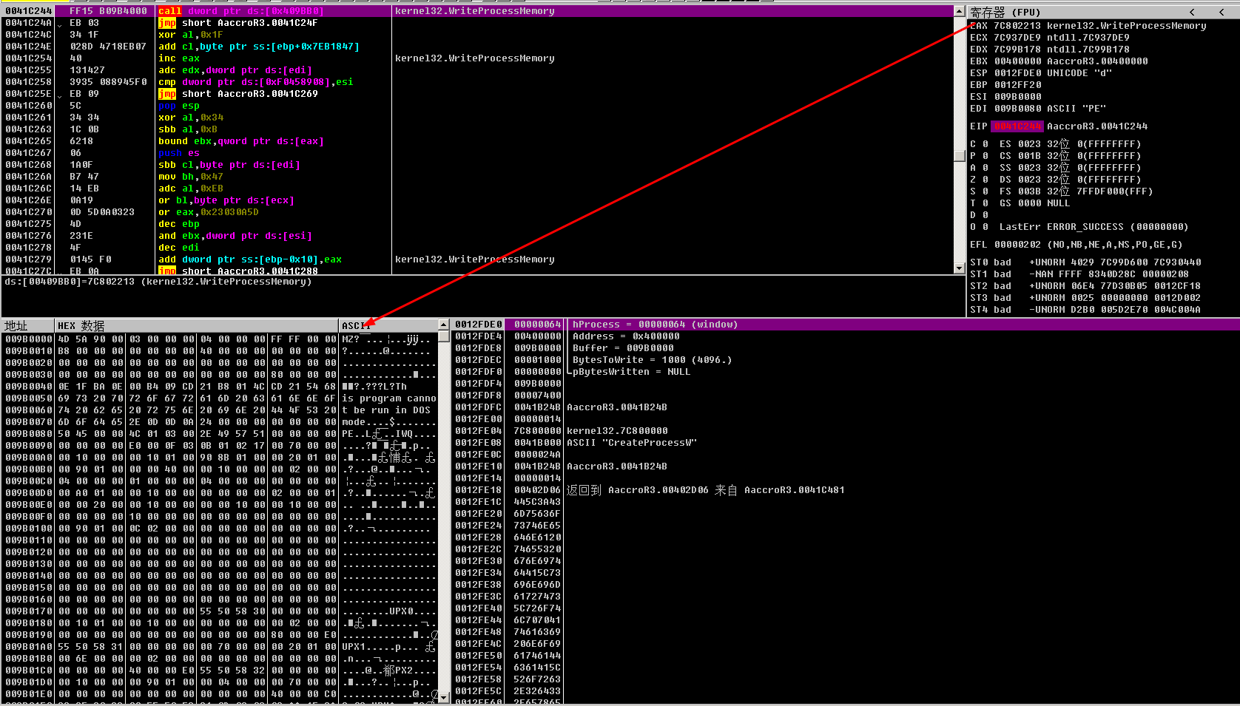Click the disassembly pane scrollbar thumb
1240x706 pixels.
click(960, 155)
